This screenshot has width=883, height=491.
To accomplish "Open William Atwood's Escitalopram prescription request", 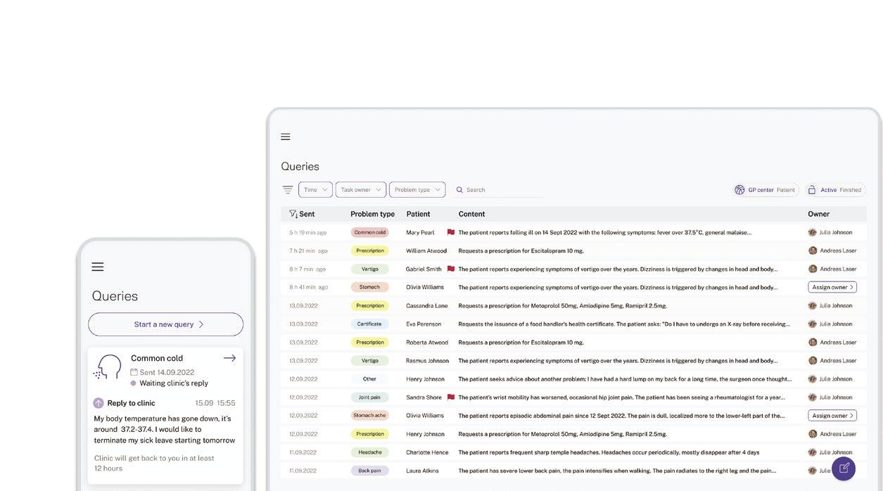I will click(521, 250).
